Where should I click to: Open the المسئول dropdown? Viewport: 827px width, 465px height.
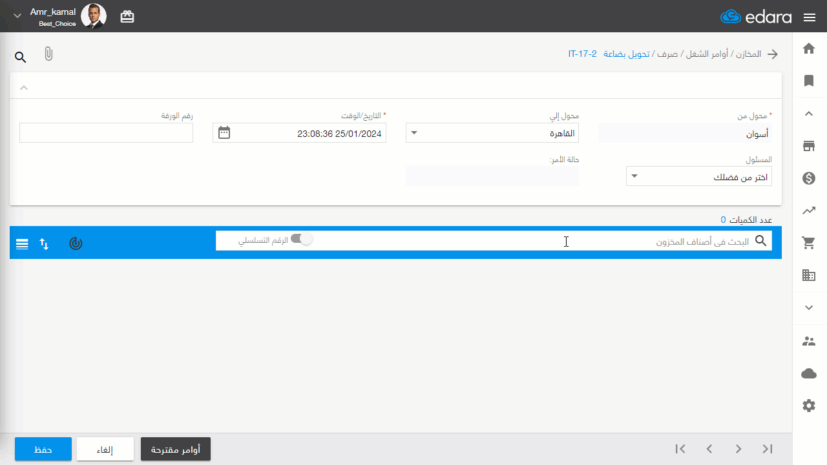[x=699, y=176]
